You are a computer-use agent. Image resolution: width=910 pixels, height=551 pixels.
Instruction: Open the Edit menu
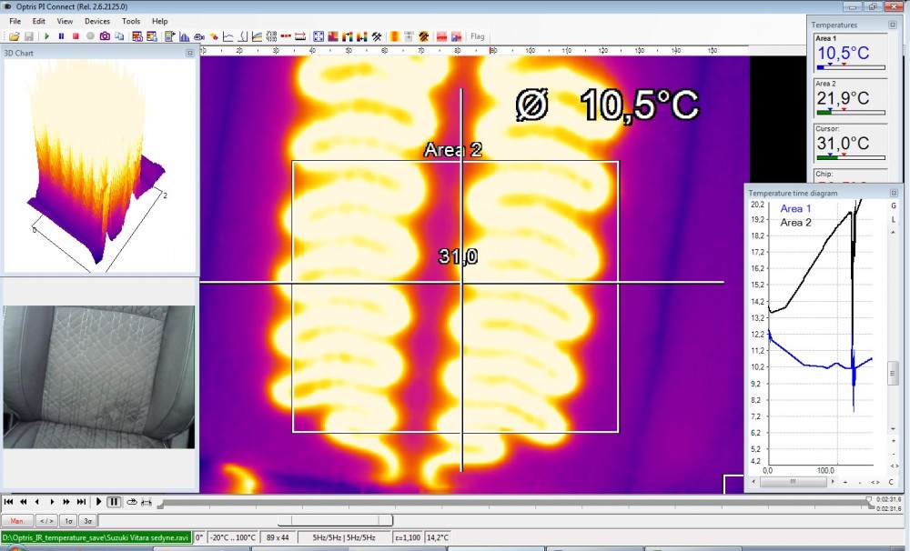tap(39, 21)
